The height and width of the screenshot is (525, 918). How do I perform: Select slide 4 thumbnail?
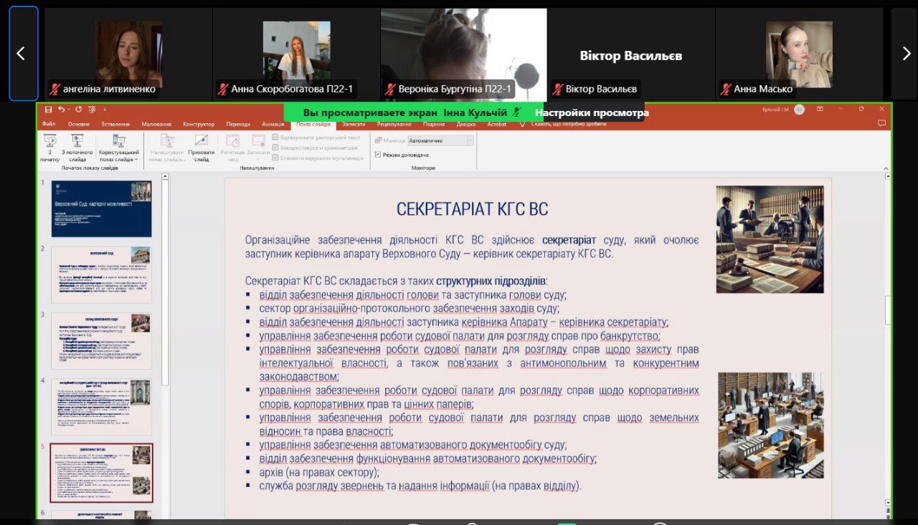pos(101,407)
